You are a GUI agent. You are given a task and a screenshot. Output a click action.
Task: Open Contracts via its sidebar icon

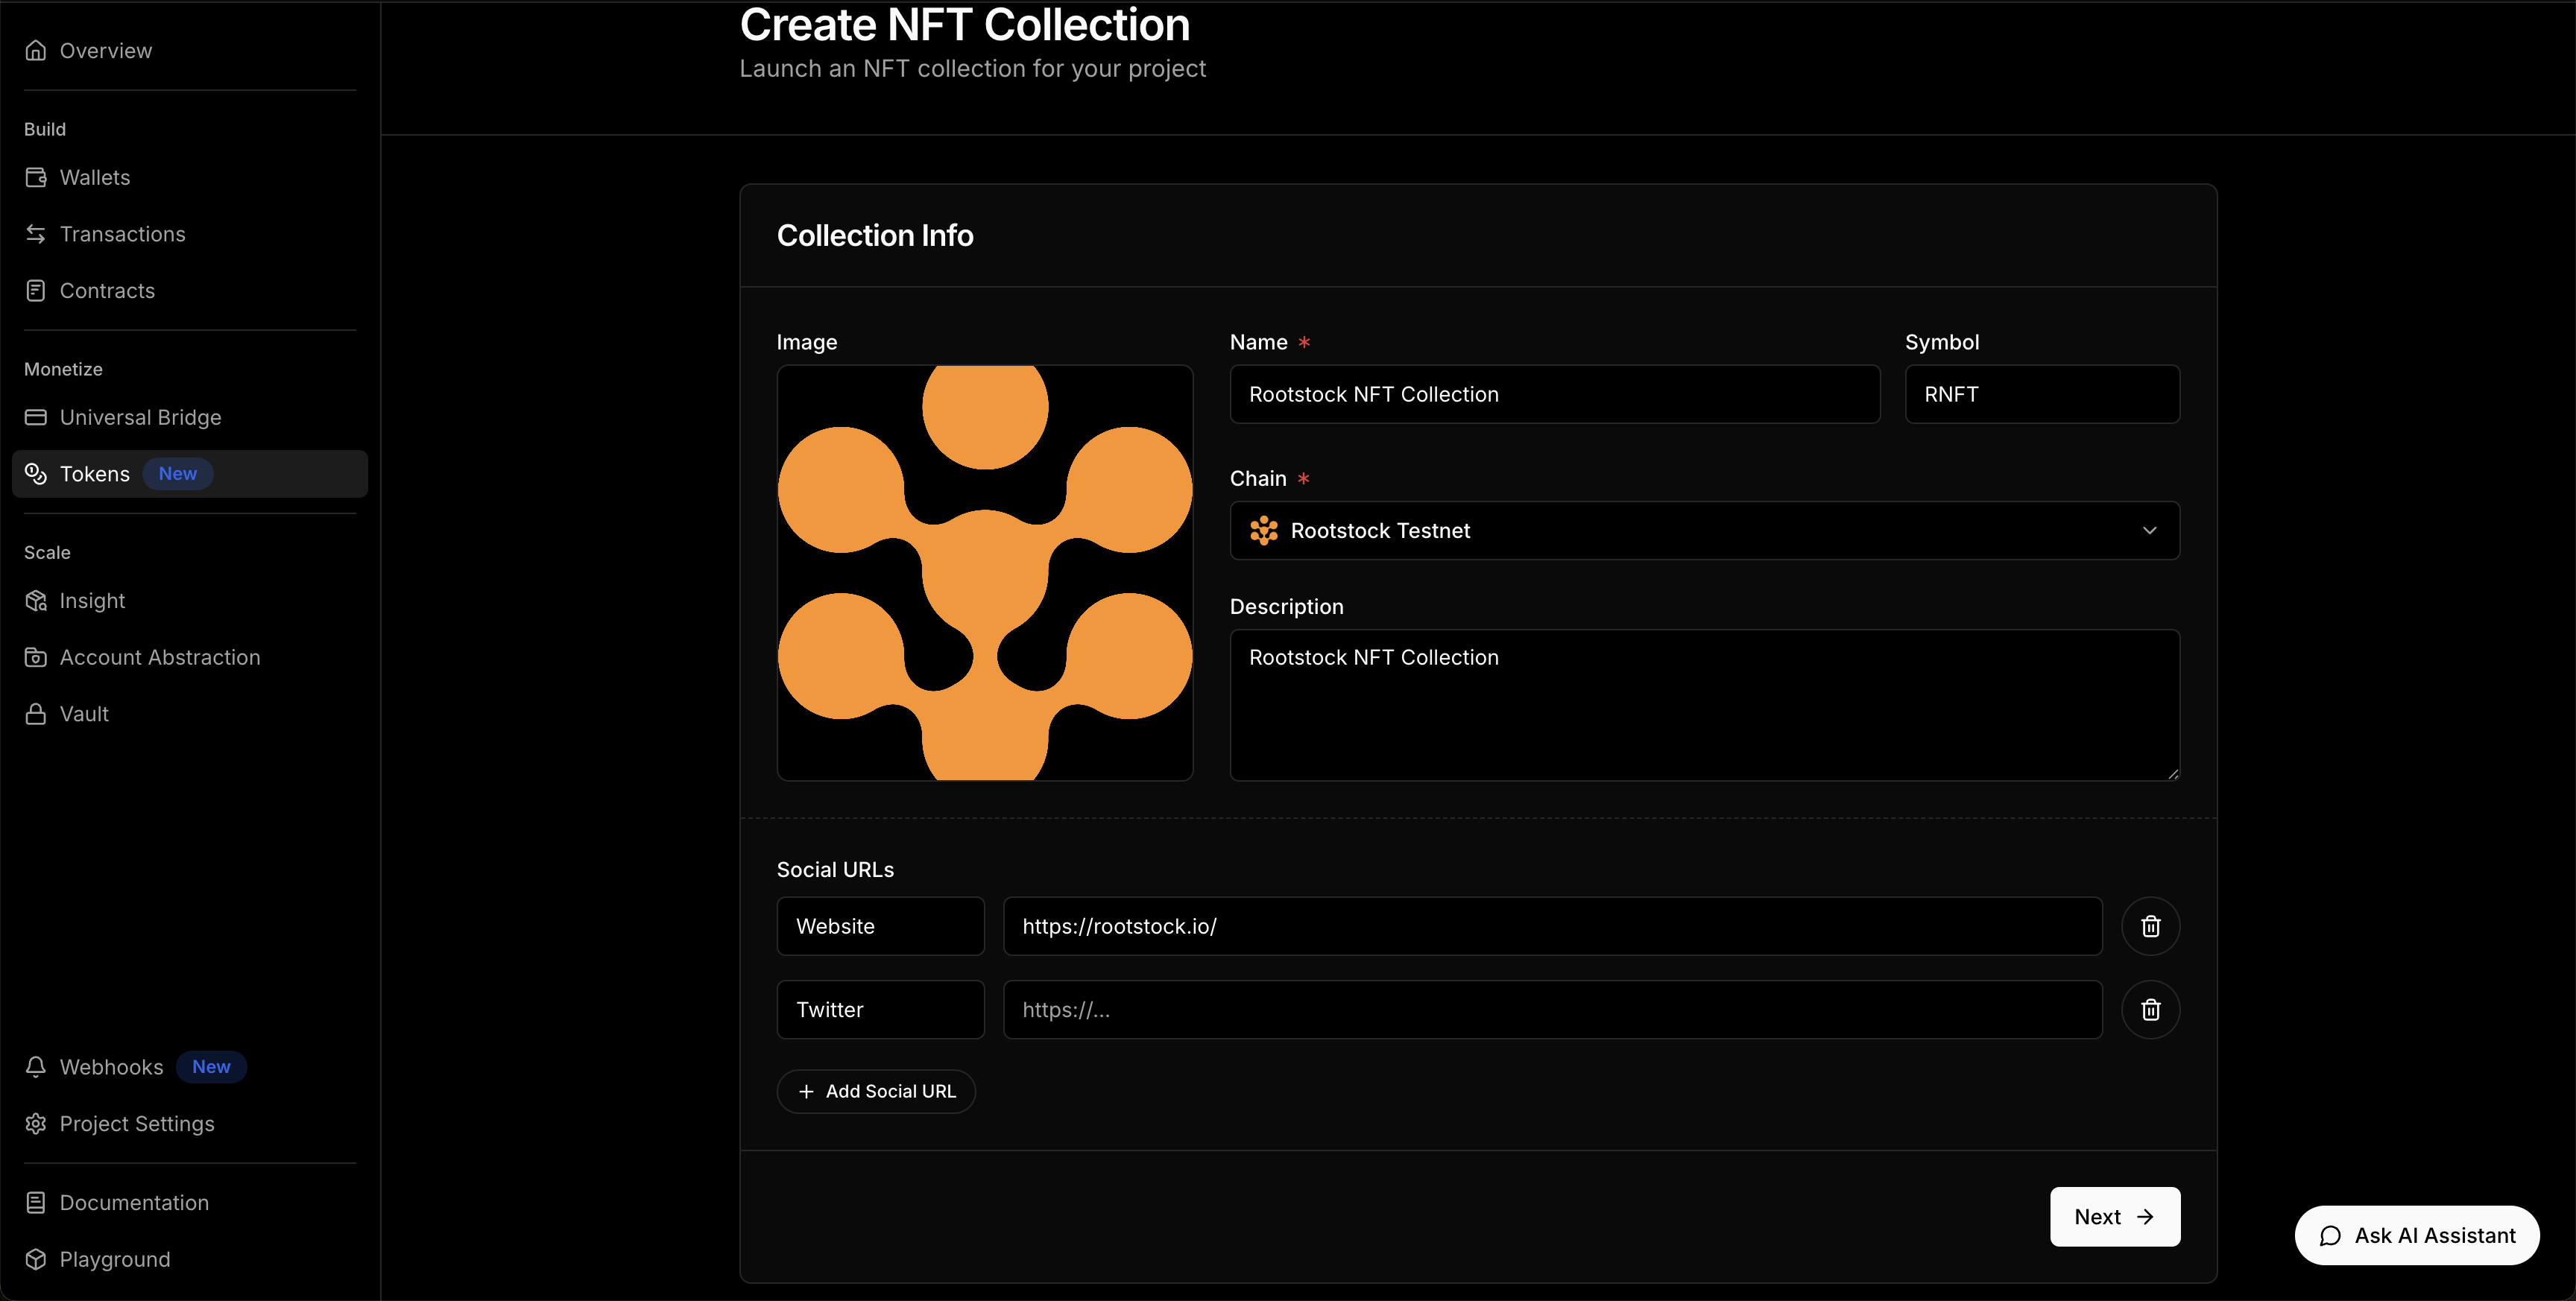point(36,290)
